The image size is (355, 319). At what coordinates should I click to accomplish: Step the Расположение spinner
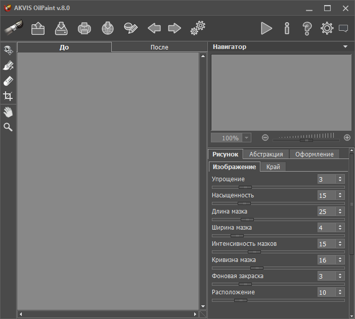coord(340,292)
